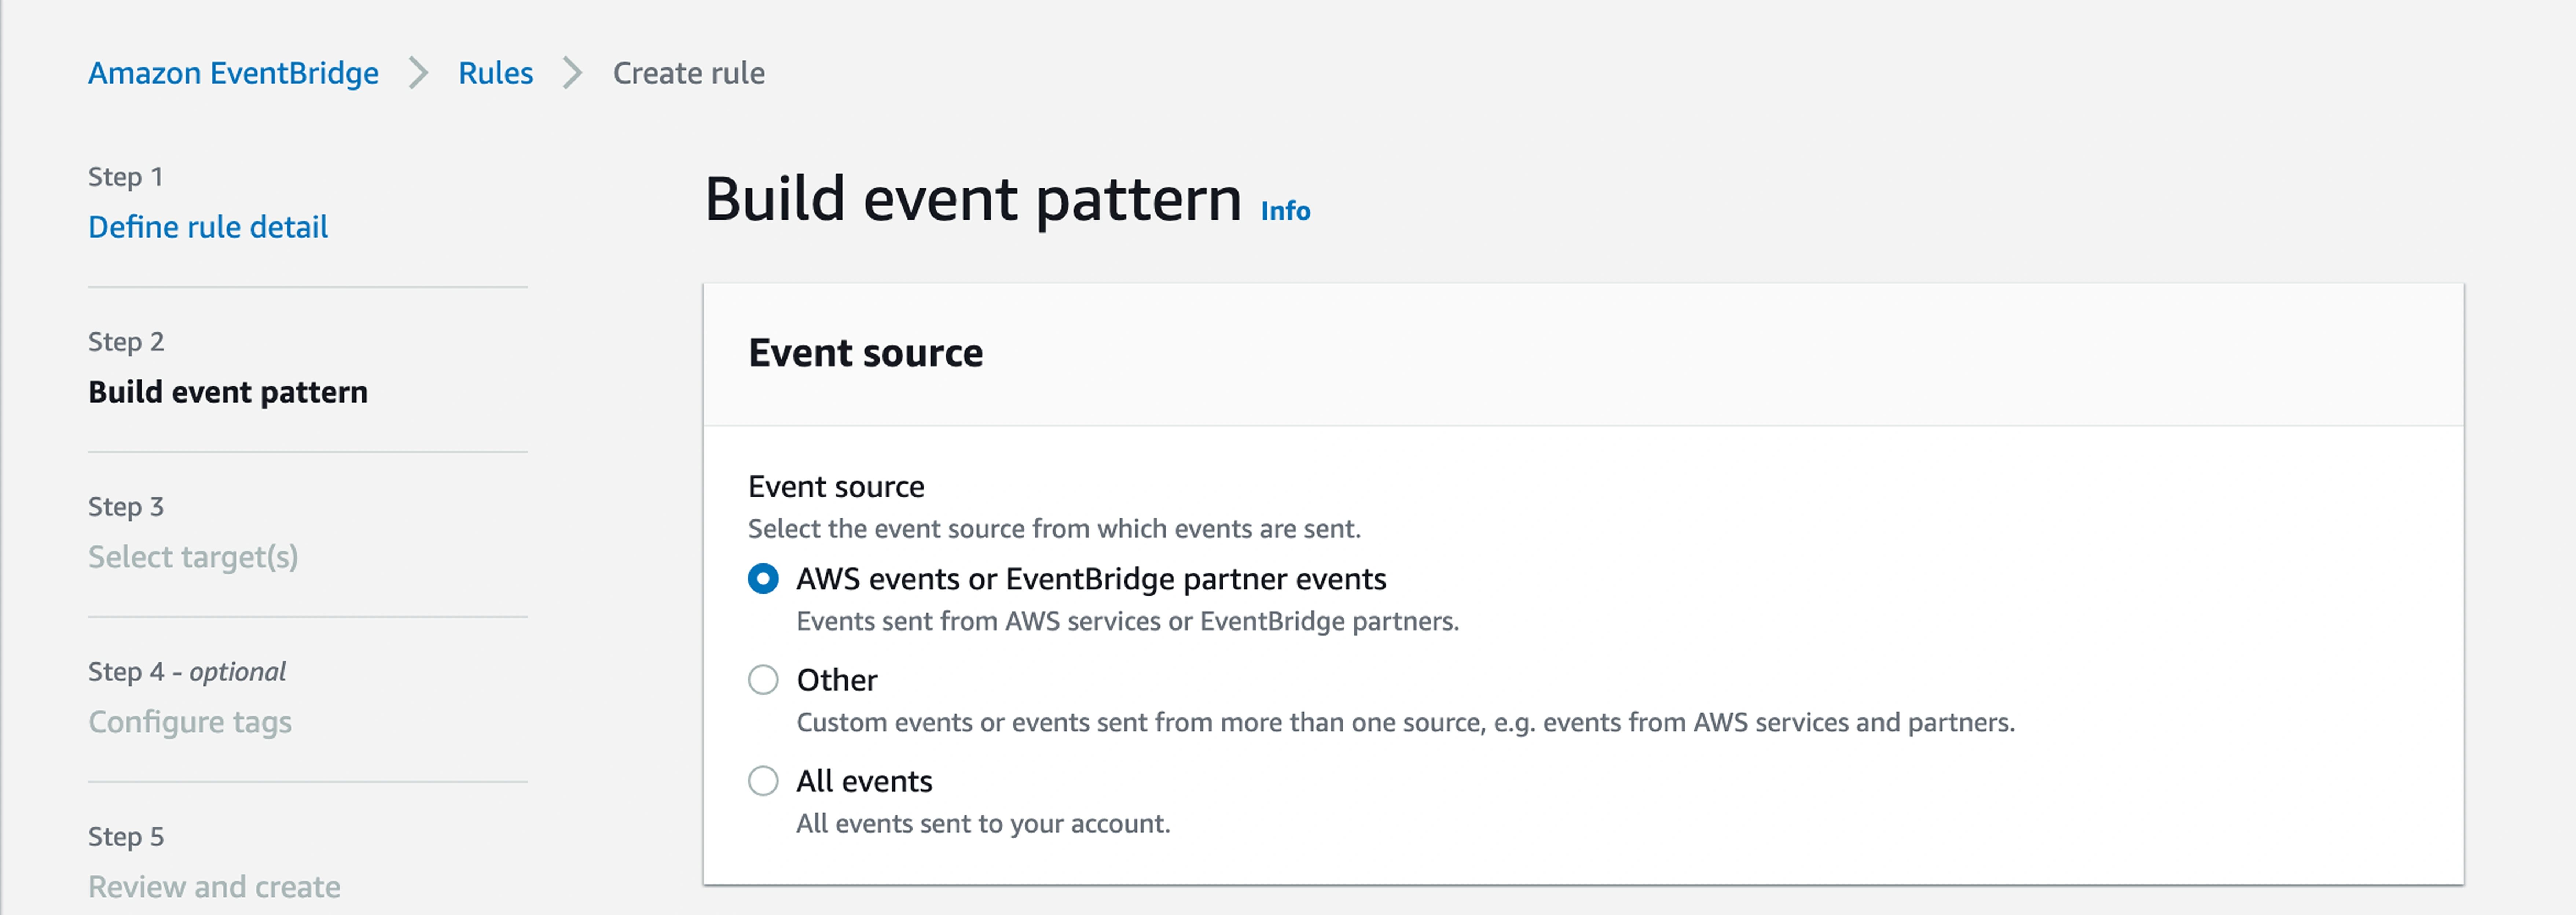Choose the Other event source radio button
This screenshot has height=915, width=2576.
(x=763, y=680)
